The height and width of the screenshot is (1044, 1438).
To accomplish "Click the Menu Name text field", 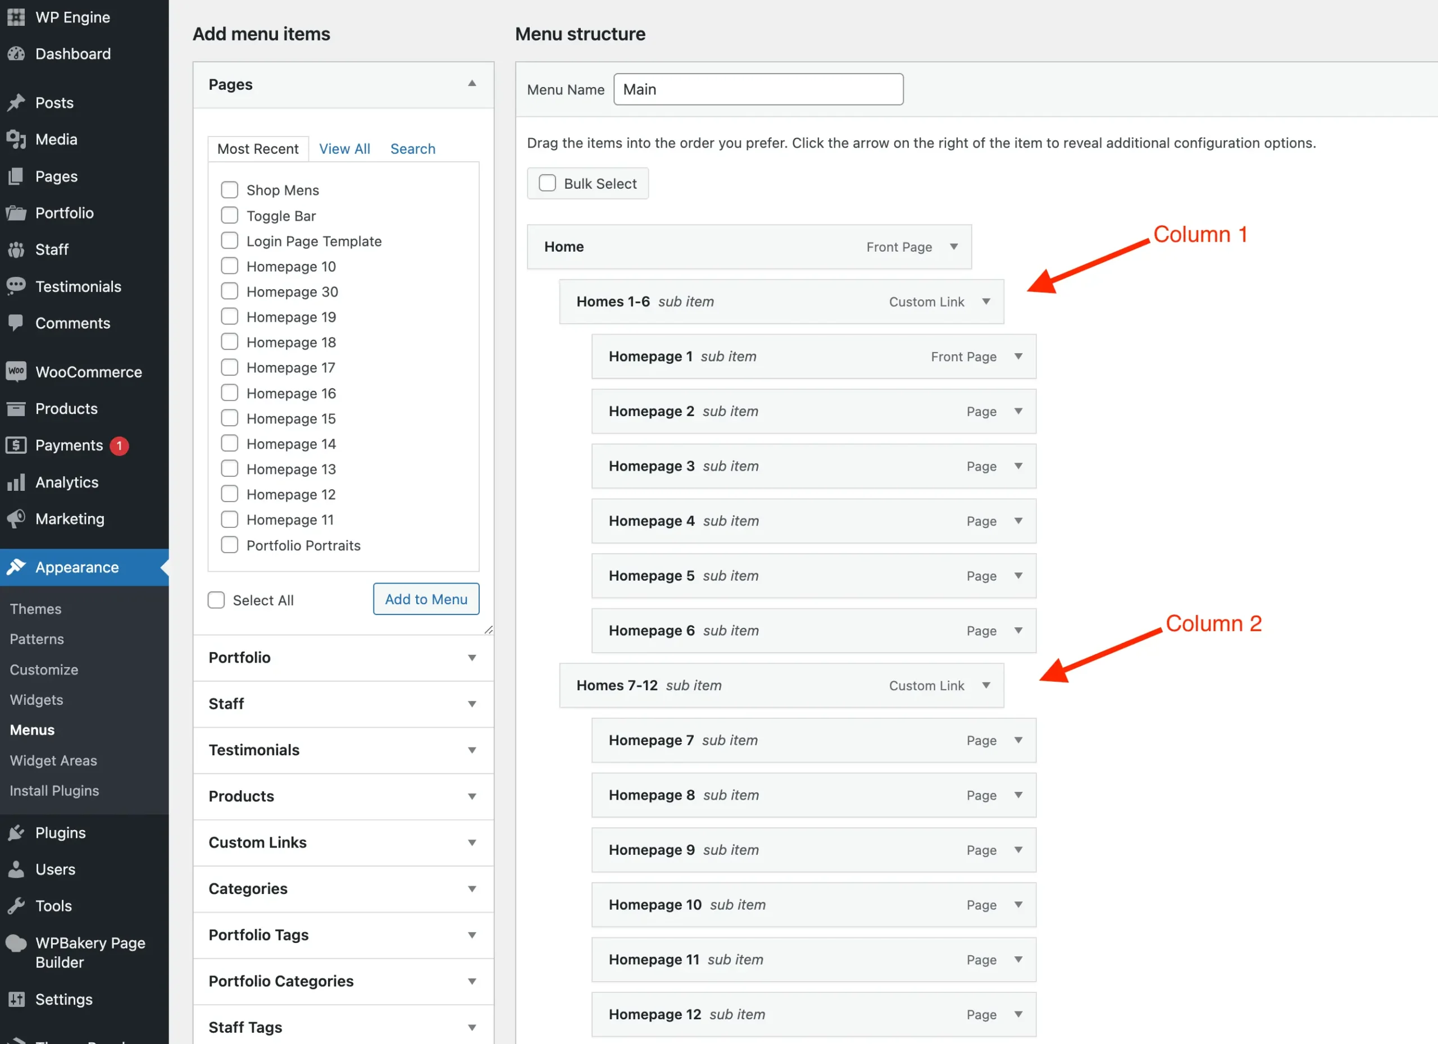I will pos(758,89).
